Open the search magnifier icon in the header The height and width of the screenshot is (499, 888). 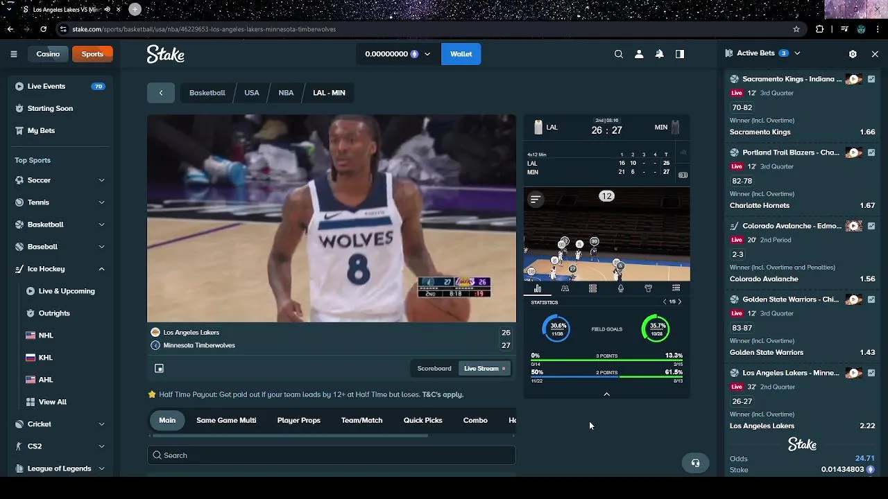(x=619, y=54)
